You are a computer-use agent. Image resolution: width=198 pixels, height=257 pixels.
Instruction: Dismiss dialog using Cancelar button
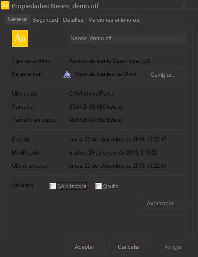click(129, 247)
